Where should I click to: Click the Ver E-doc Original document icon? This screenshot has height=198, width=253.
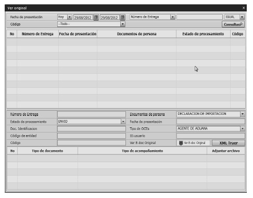point(181,143)
